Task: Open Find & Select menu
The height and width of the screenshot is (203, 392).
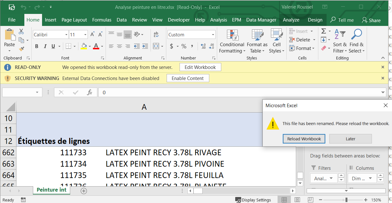Action: tap(357, 41)
